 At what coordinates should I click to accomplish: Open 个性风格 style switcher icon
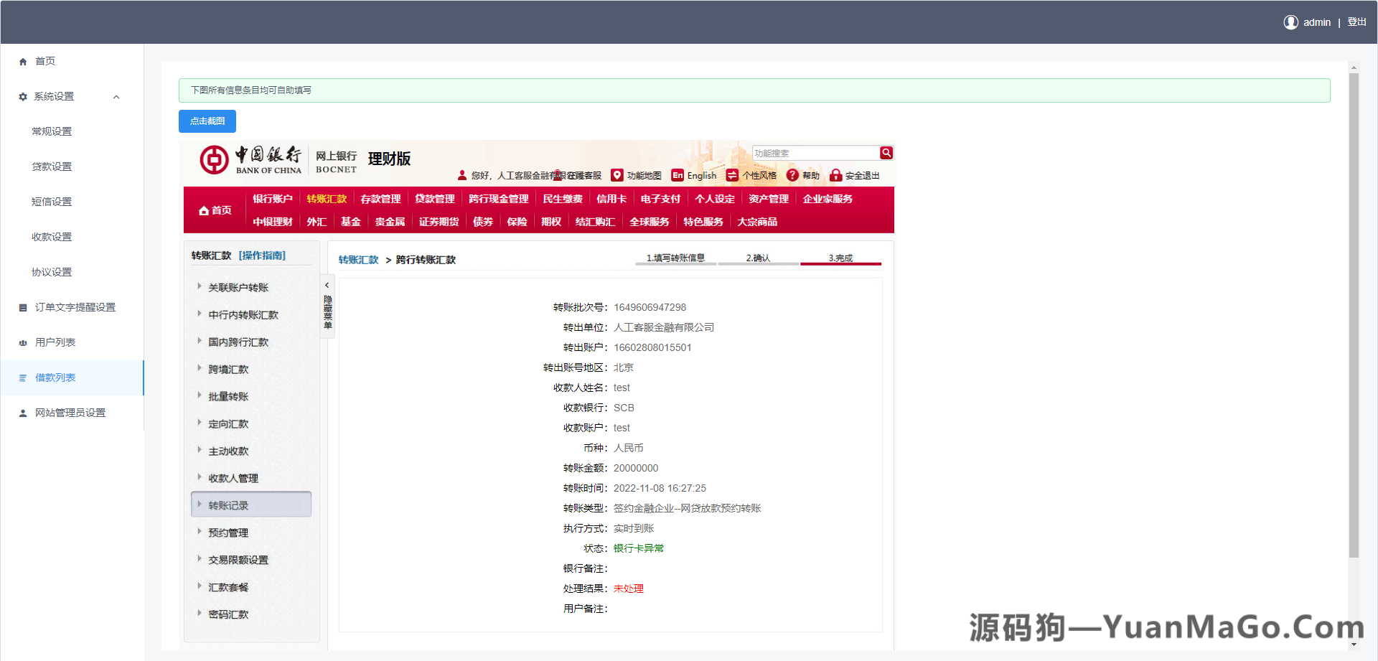(732, 174)
